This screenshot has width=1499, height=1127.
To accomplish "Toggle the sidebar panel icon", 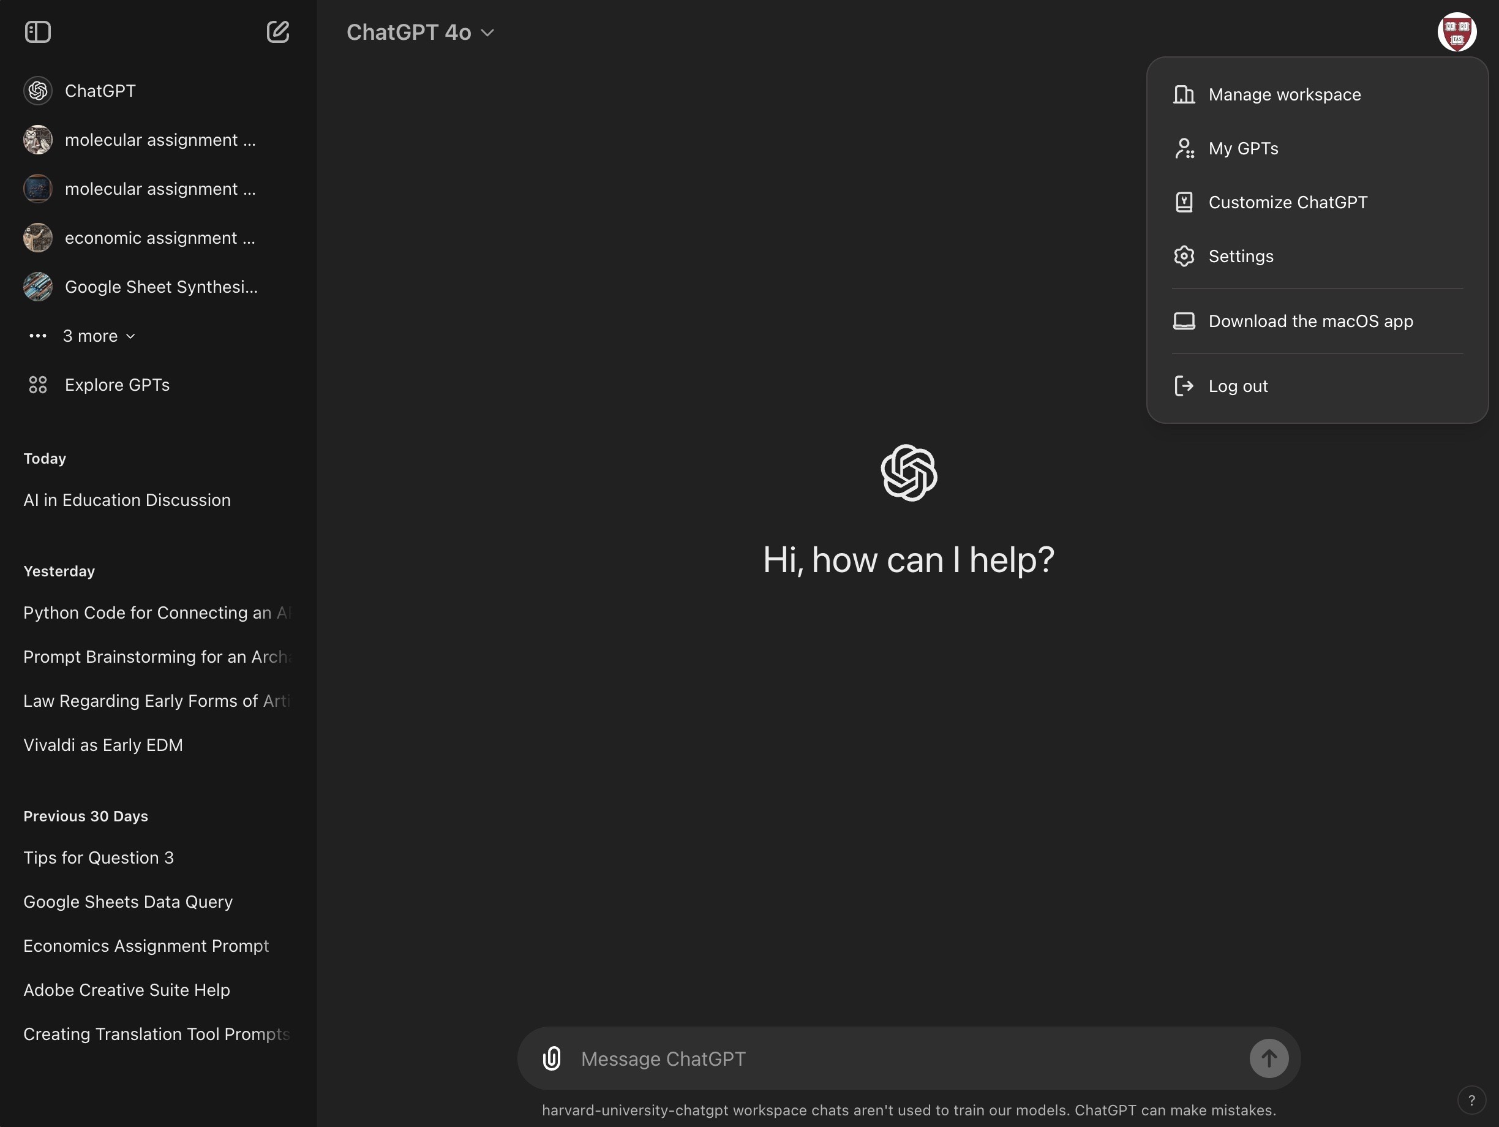I will (38, 32).
